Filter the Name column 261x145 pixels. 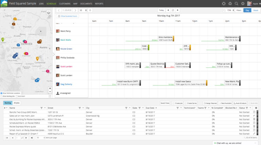pyautogui.click(x=41, y=108)
